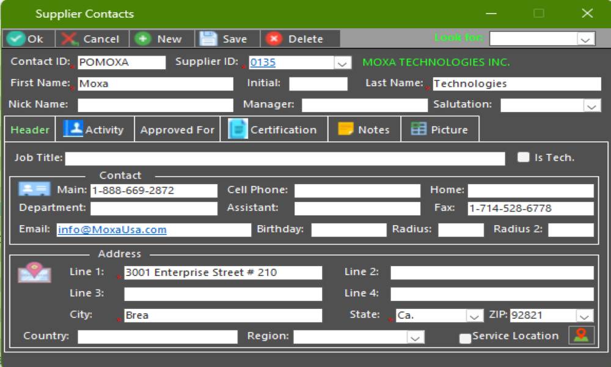Switch to the Activity tab
This screenshot has width=611, height=367.
94,130
